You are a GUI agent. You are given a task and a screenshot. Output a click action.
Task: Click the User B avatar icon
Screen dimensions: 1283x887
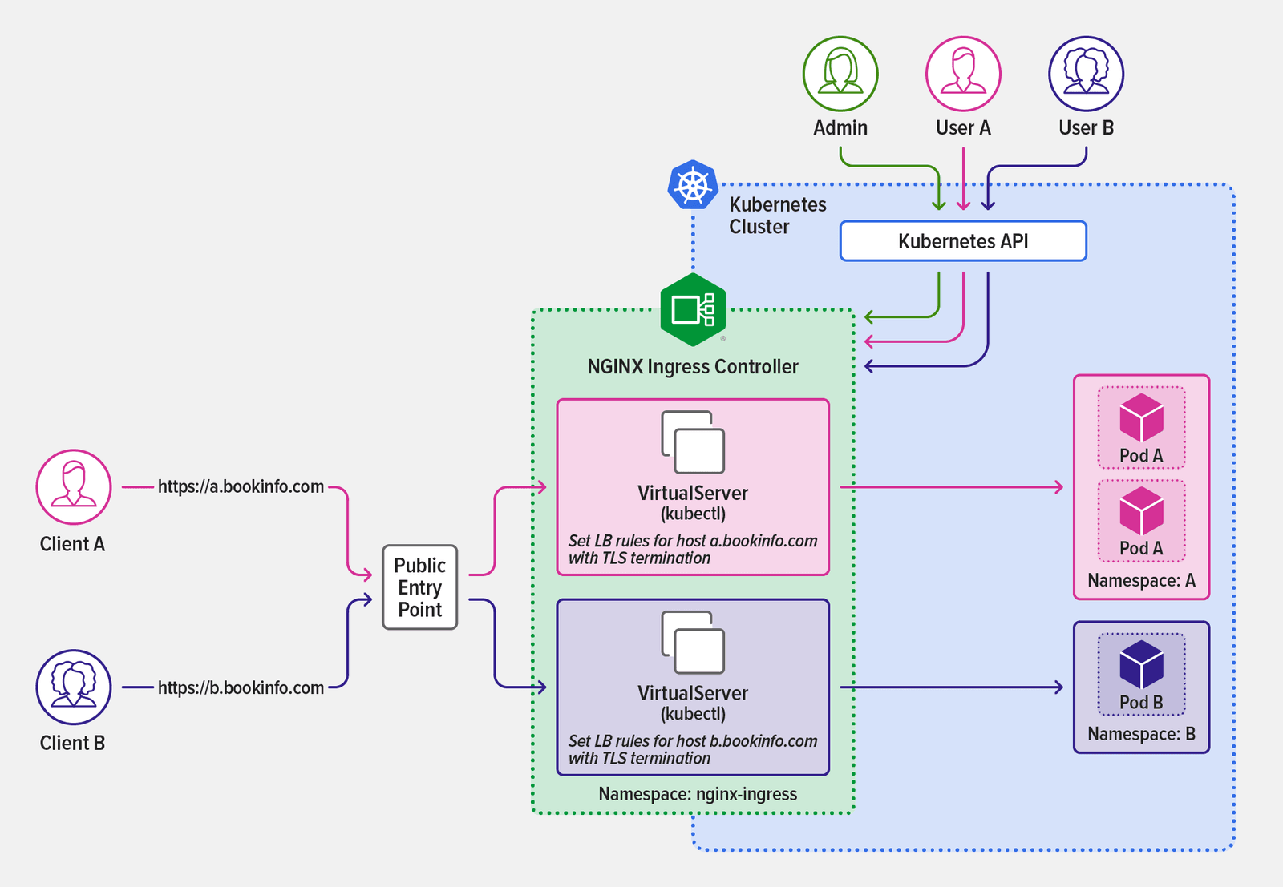pyautogui.click(x=1086, y=72)
